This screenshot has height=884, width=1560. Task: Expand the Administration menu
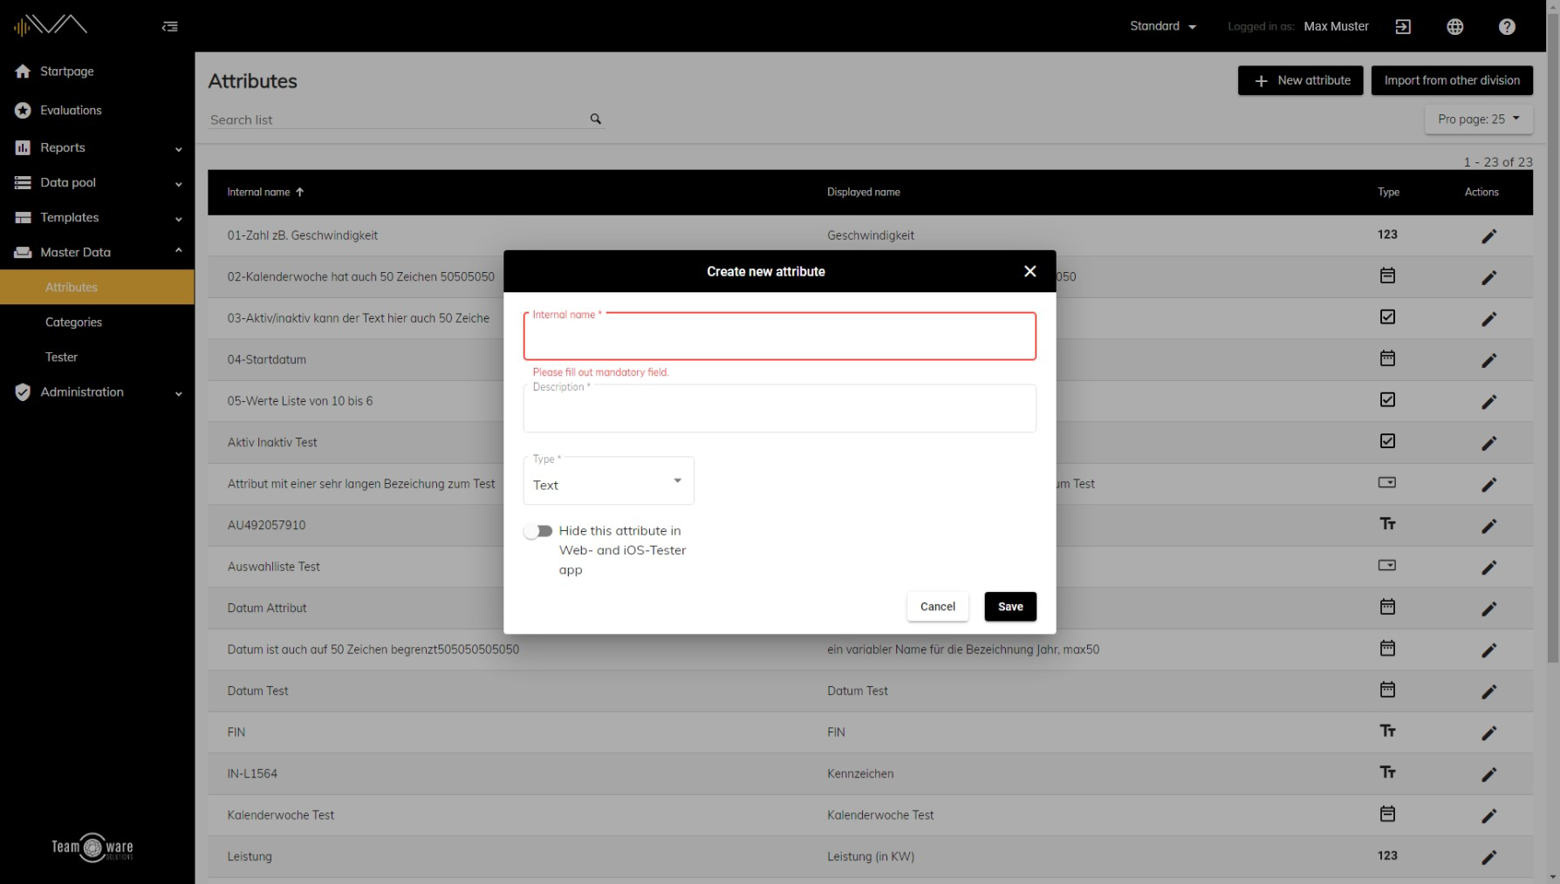point(97,391)
